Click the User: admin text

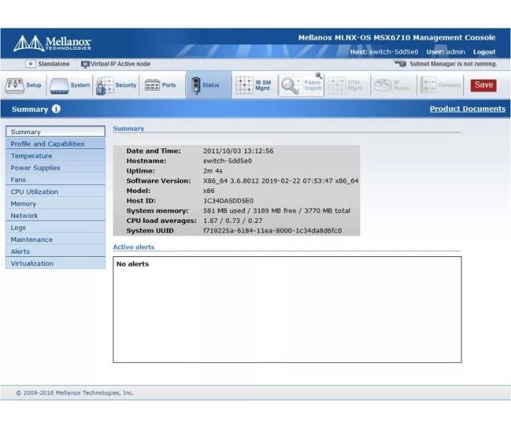click(x=446, y=52)
